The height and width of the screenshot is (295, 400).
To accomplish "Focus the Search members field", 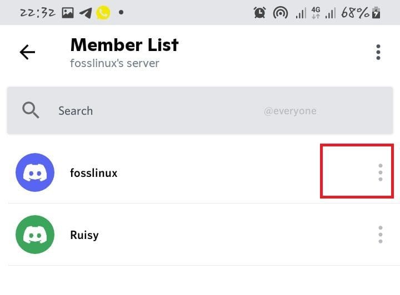I will coord(200,110).
